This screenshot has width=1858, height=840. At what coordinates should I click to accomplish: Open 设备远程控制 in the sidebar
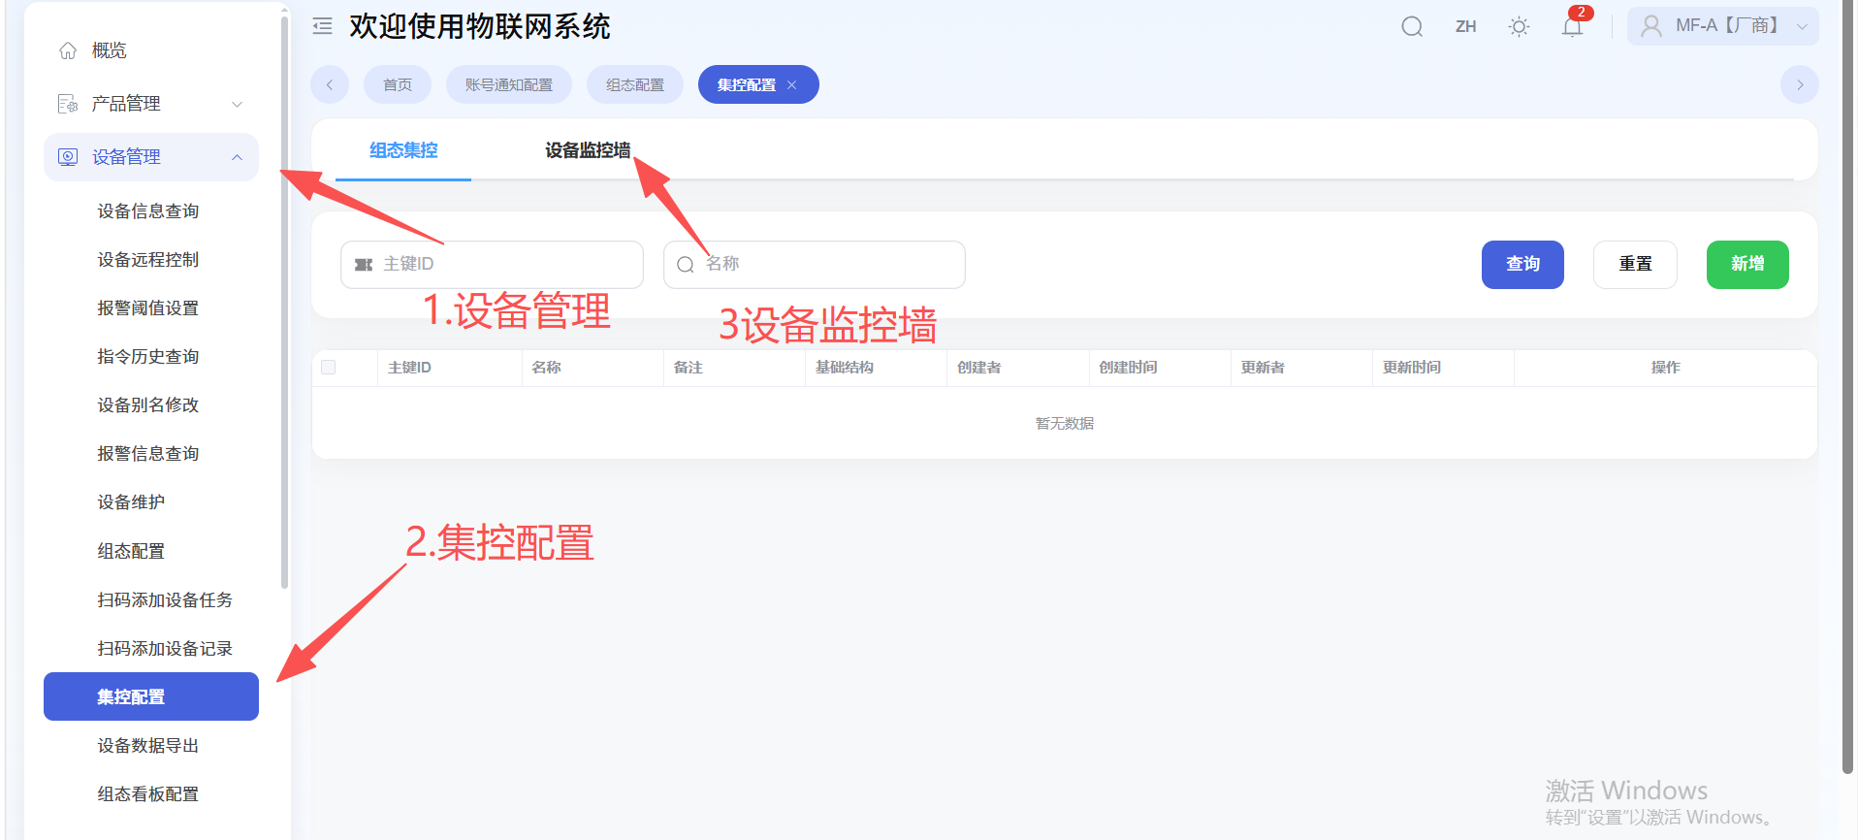[x=151, y=259]
